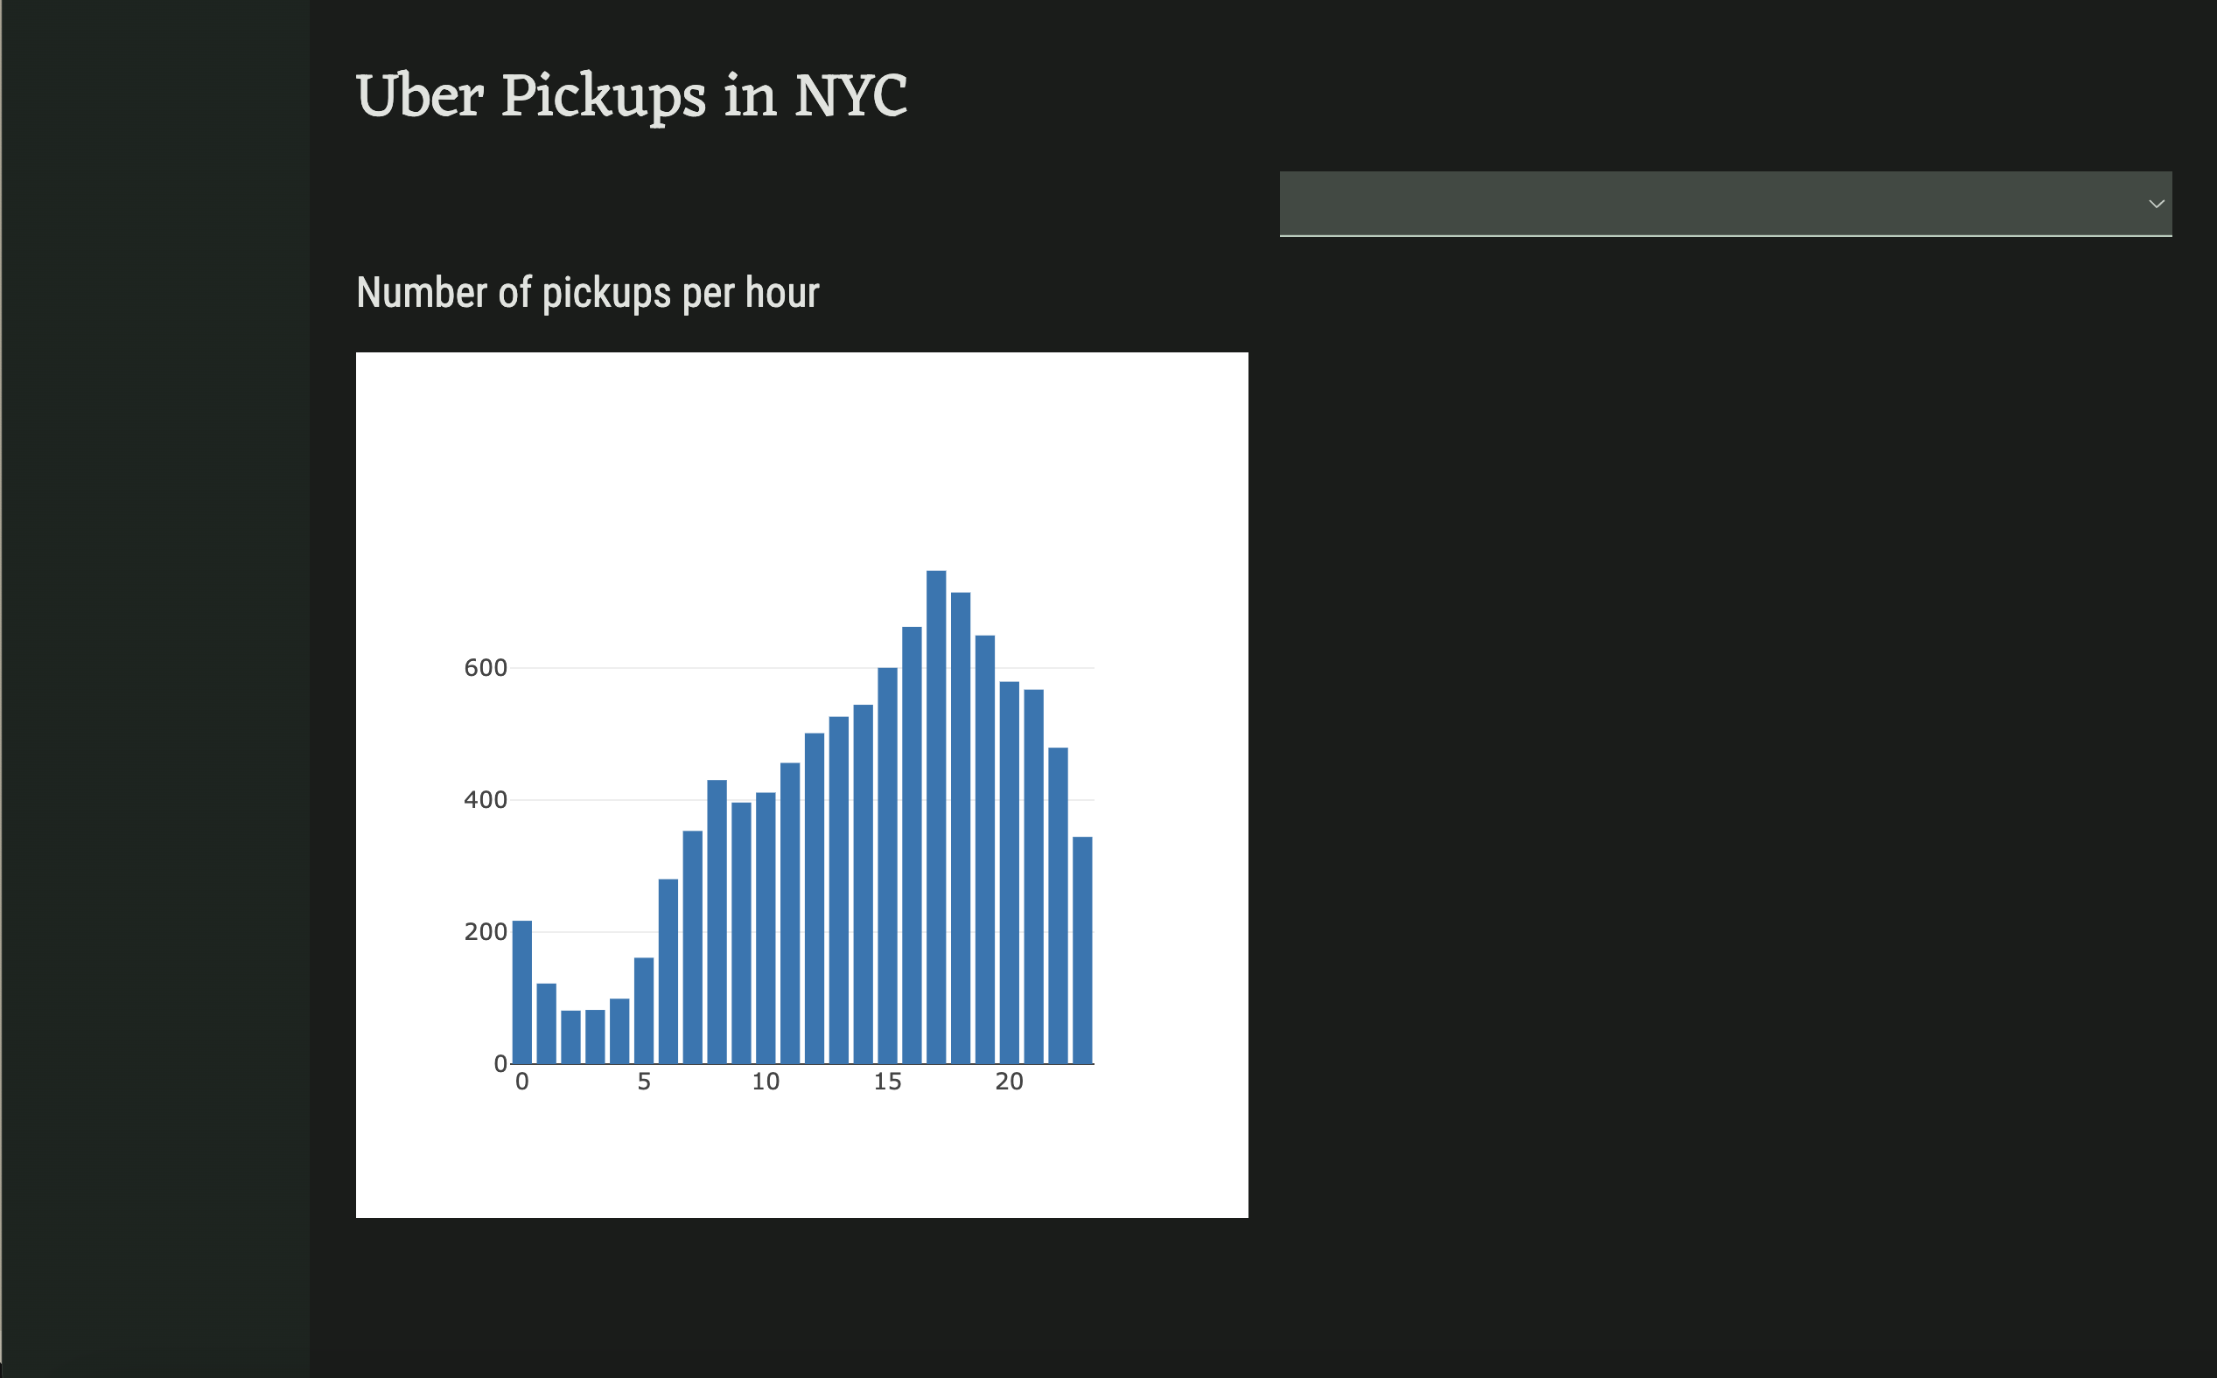The width and height of the screenshot is (2217, 1378).
Task: Click inside the dropdown input field
Action: coord(1550,202)
